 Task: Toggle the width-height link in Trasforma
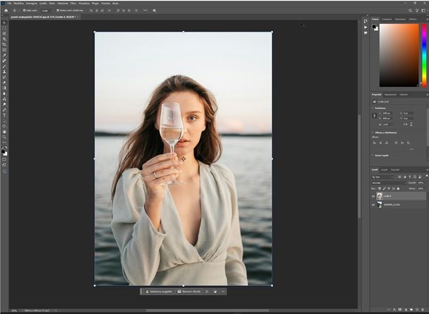pyautogui.click(x=374, y=116)
